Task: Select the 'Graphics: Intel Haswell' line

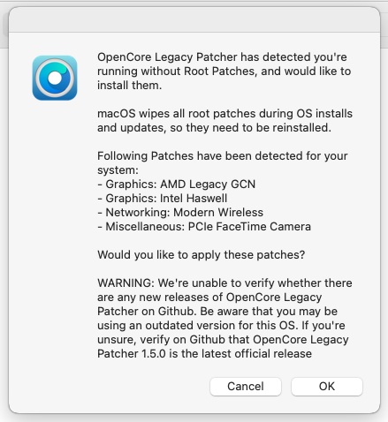Action: tap(163, 198)
